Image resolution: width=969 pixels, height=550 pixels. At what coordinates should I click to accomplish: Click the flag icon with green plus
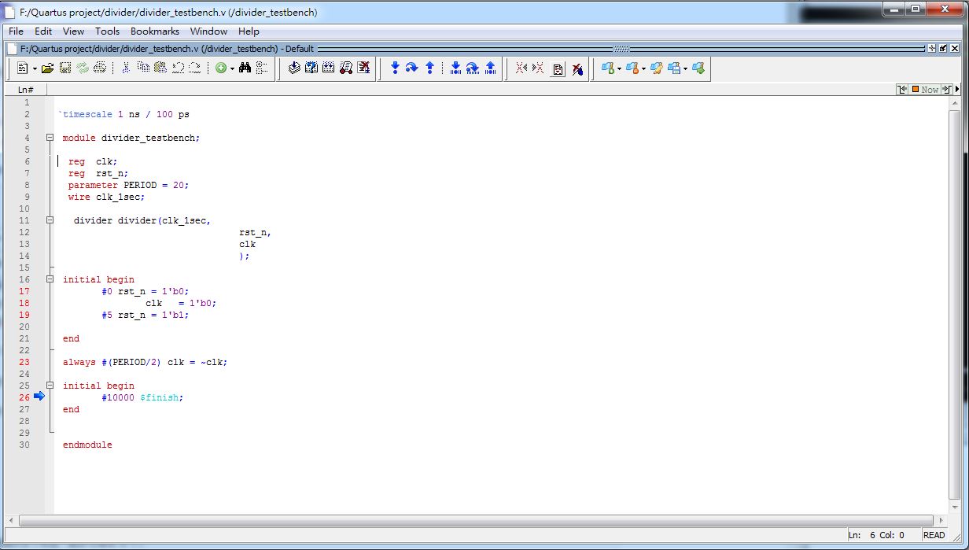point(607,68)
